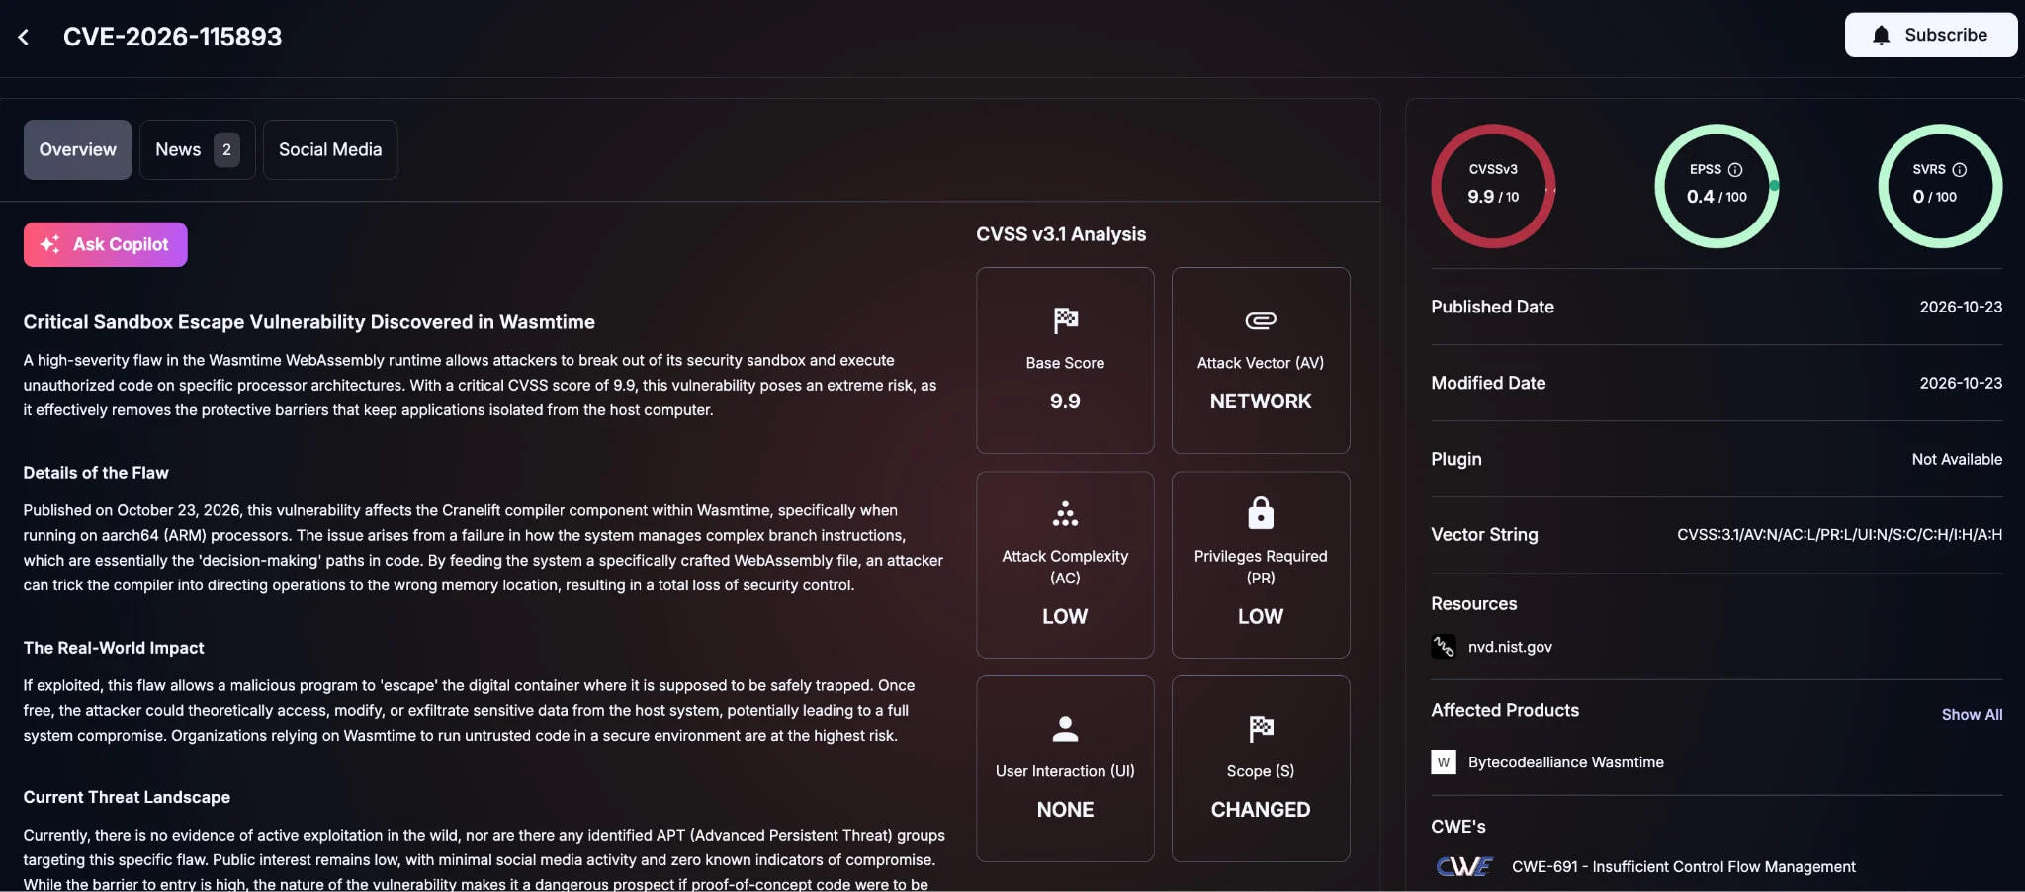Open the Overview tab
This screenshot has width=2025, height=892.
click(x=77, y=149)
